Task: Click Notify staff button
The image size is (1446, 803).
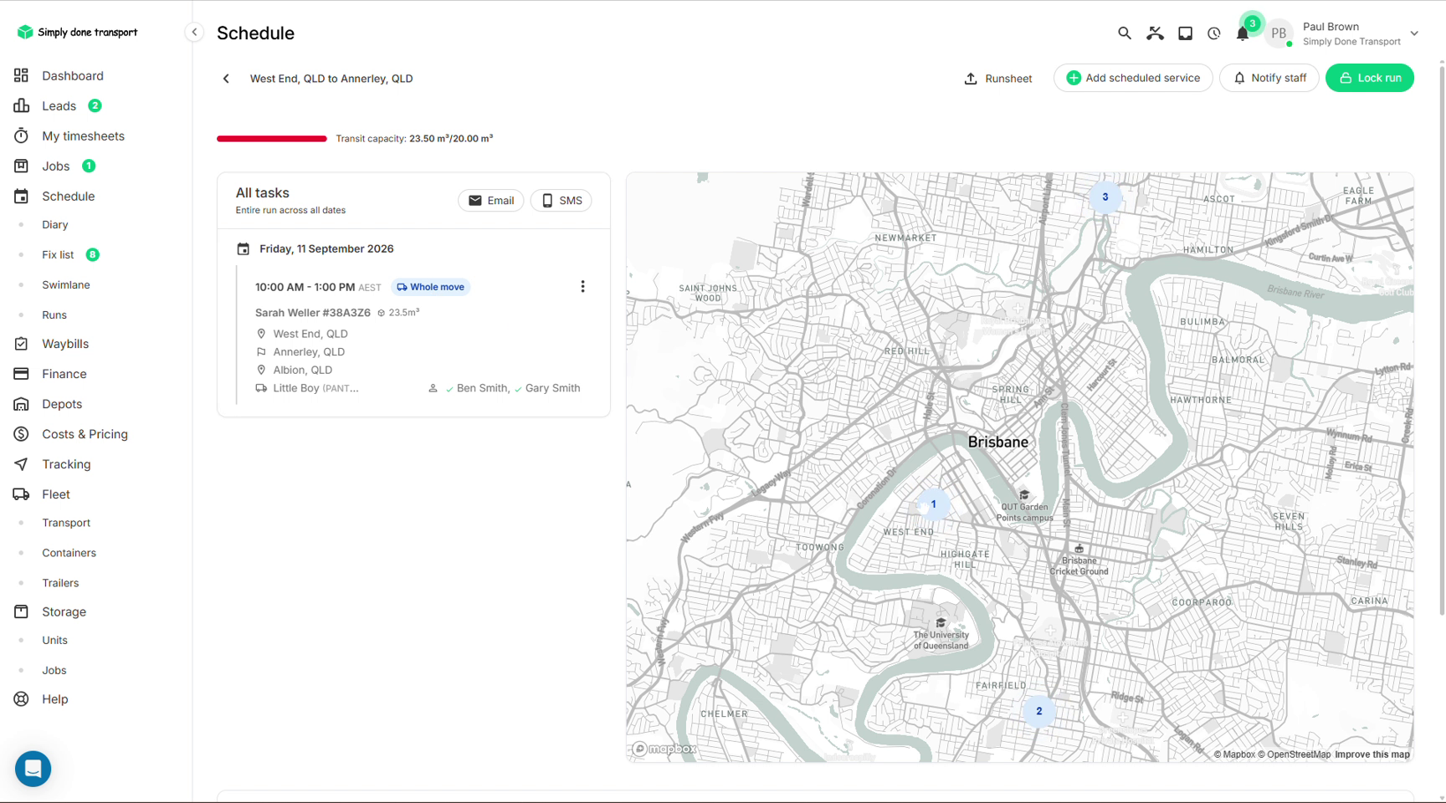Action: click(x=1269, y=78)
